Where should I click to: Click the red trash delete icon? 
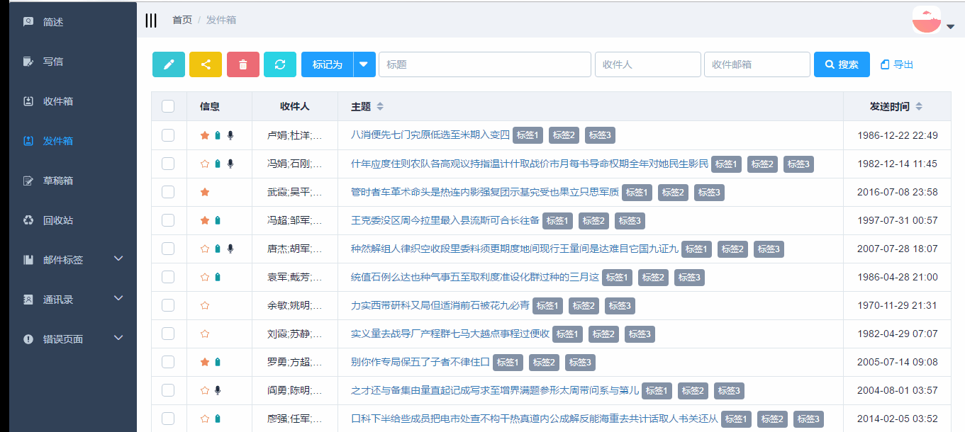[x=243, y=64]
